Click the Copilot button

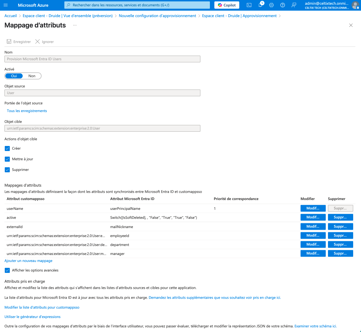point(227,5)
